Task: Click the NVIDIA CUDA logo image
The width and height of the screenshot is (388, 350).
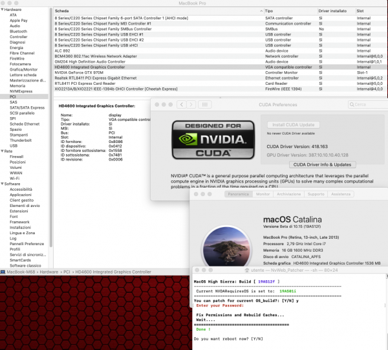Action: (x=213, y=140)
